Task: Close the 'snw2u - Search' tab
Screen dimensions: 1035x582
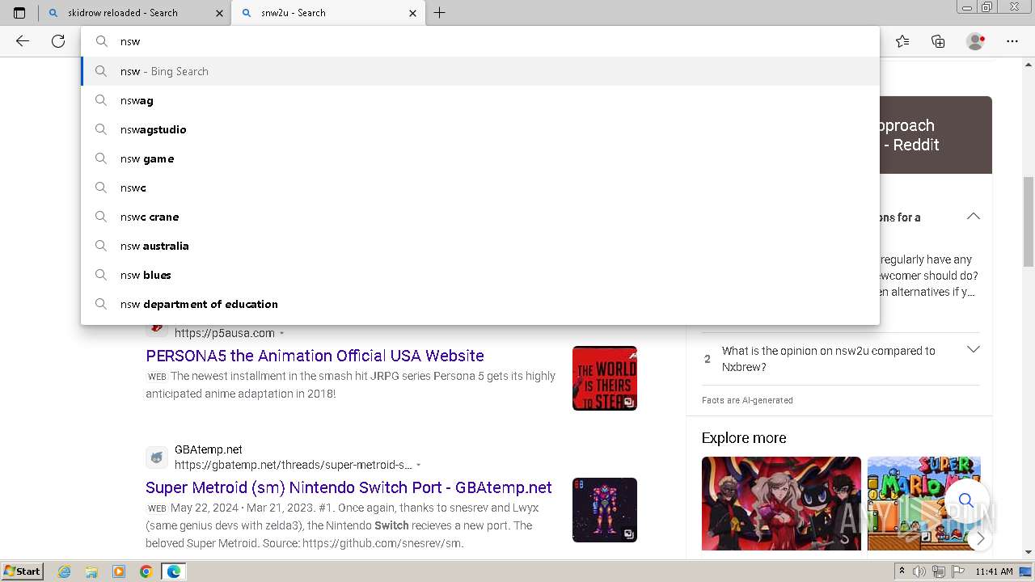Action: click(x=412, y=13)
